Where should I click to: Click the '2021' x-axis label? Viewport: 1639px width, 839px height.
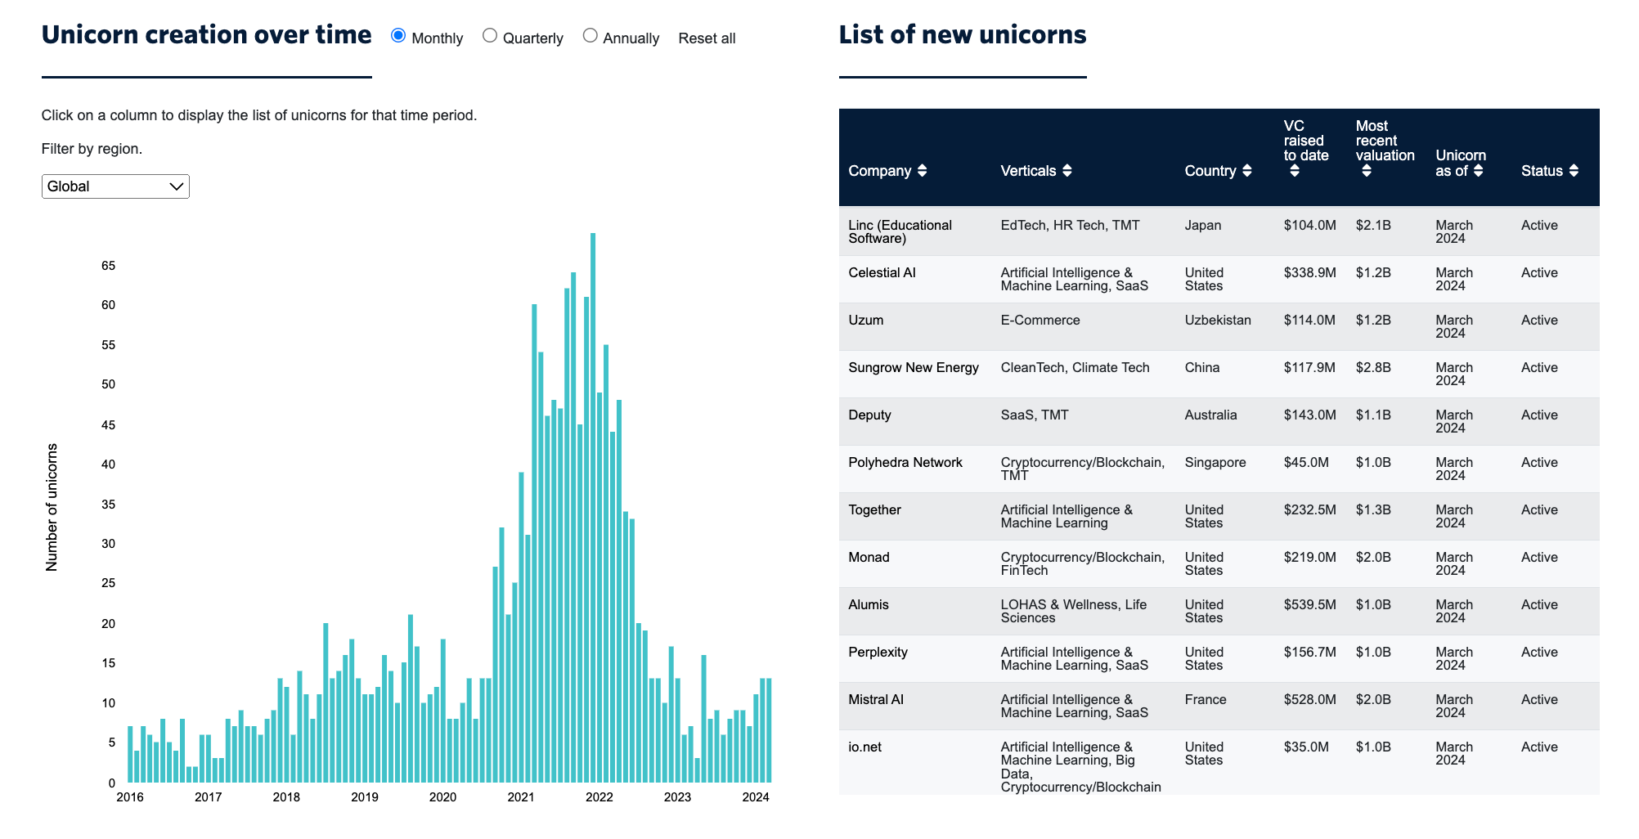521,797
